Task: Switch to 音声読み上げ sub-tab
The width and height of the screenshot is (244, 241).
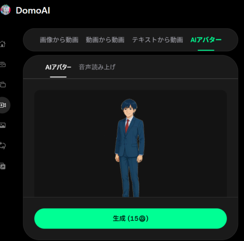Action: (97, 67)
